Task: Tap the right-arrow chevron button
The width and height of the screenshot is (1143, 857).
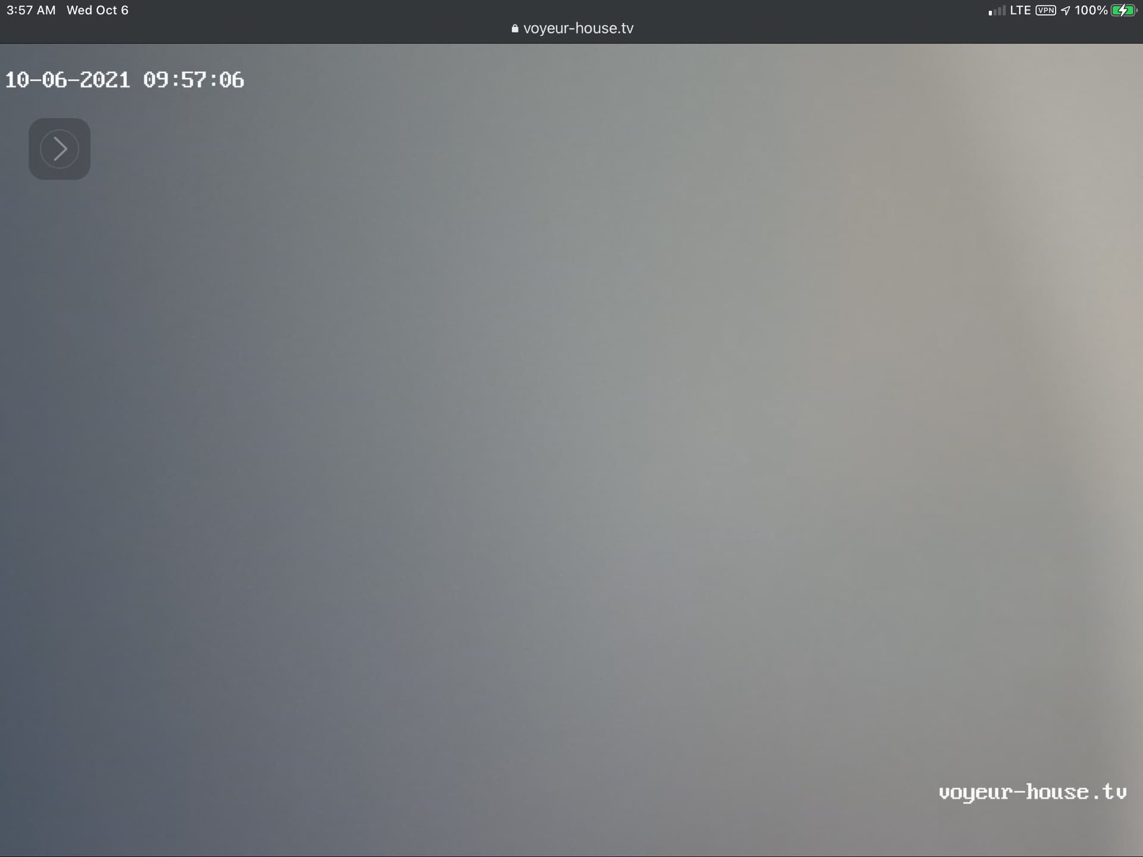Action: (60, 149)
